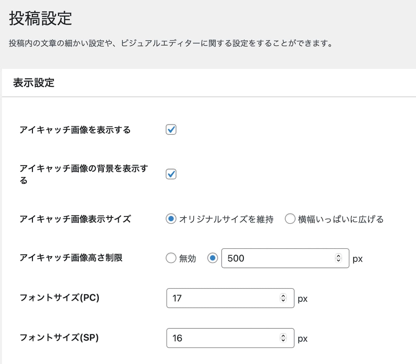Uncheck アイキャッチ画像を表示する checkbox

click(171, 130)
